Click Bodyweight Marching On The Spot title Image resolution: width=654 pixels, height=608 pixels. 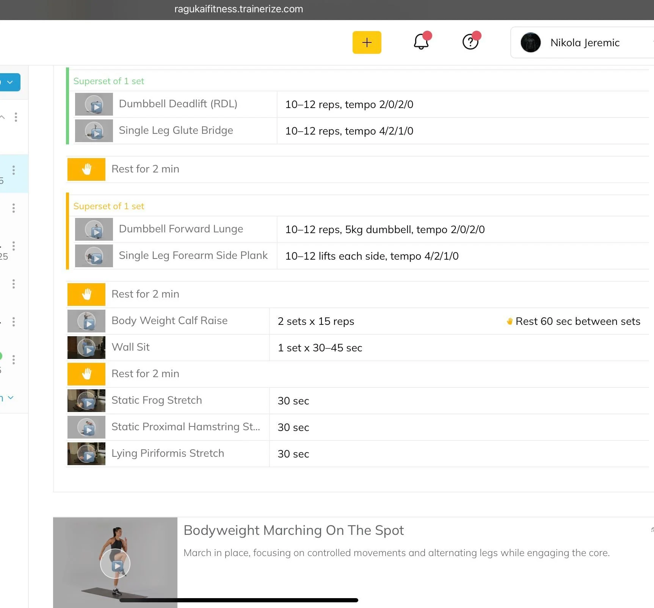pos(294,530)
